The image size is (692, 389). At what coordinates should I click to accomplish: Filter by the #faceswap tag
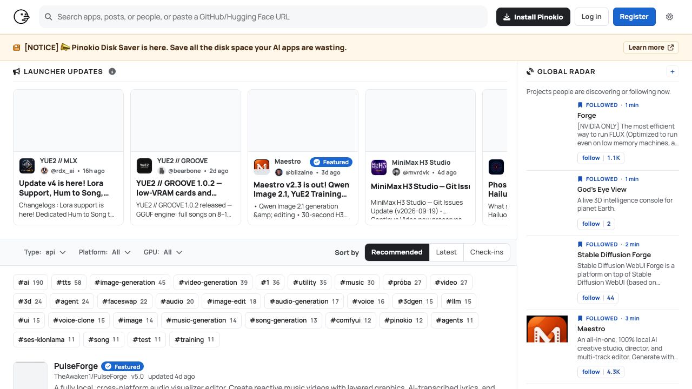[125, 301]
